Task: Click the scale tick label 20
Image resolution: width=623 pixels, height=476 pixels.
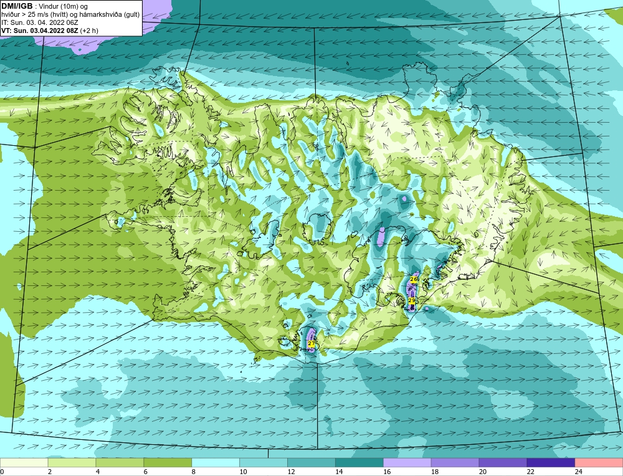Action: click(x=483, y=472)
